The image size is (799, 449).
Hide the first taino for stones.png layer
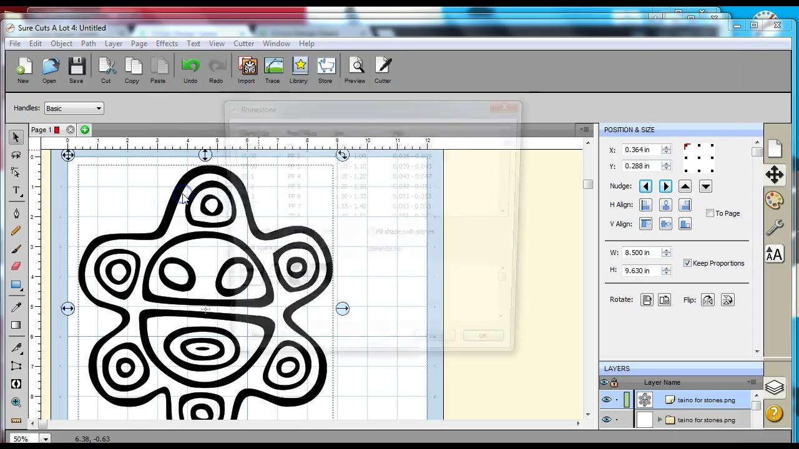(x=607, y=400)
